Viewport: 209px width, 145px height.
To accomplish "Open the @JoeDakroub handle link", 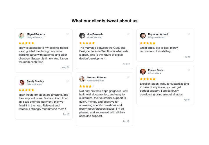I will 94,37.
